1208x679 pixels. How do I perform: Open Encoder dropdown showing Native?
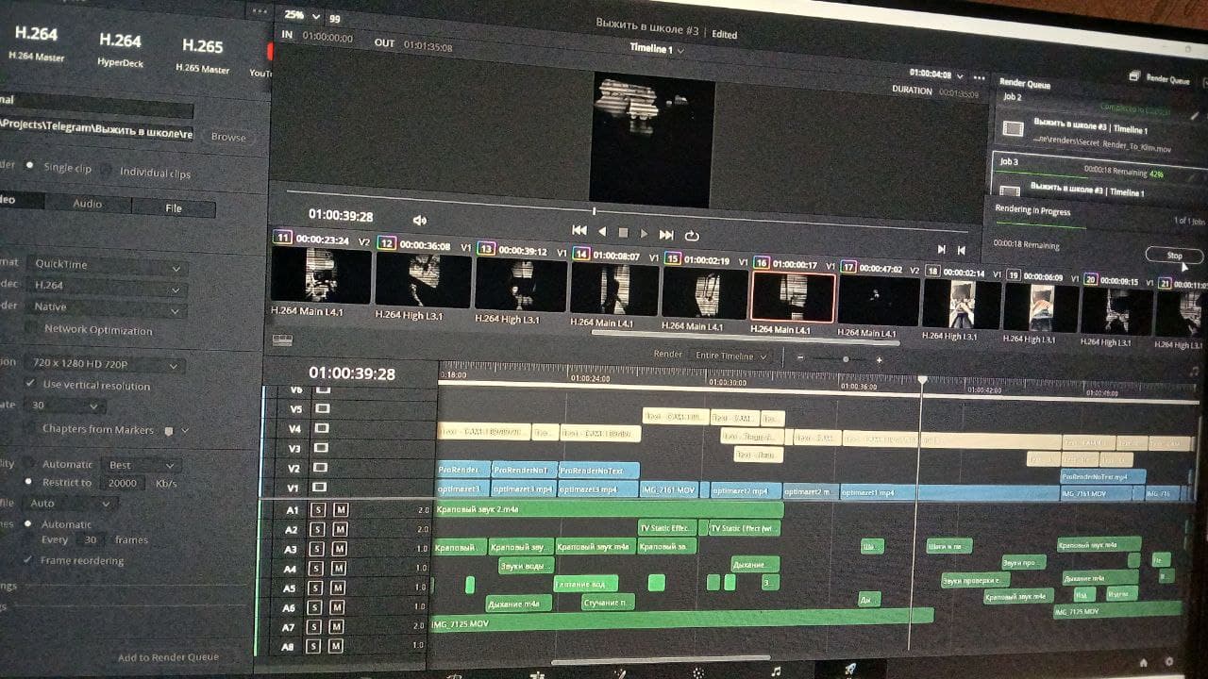tap(106, 307)
